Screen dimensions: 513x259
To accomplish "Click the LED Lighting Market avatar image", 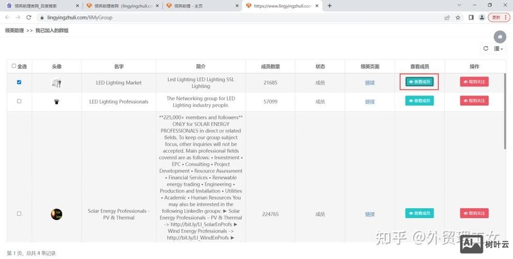I will coord(56,82).
